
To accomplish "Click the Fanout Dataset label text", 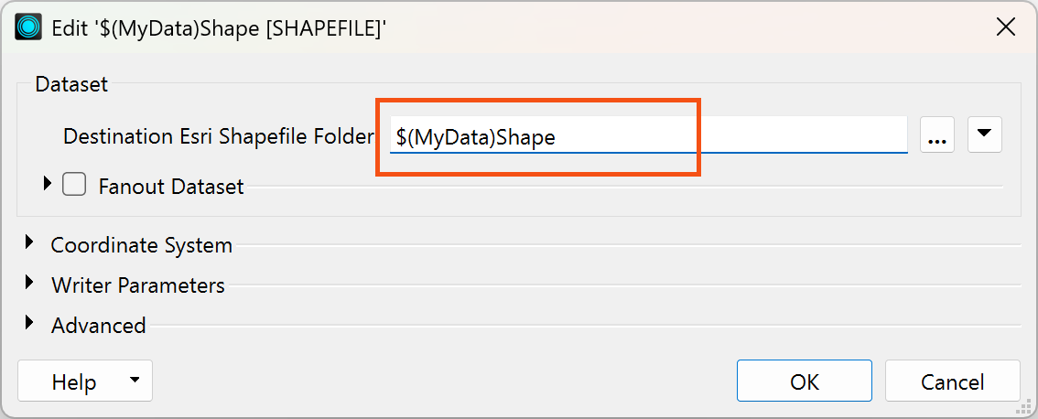I will [x=171, y=187].
